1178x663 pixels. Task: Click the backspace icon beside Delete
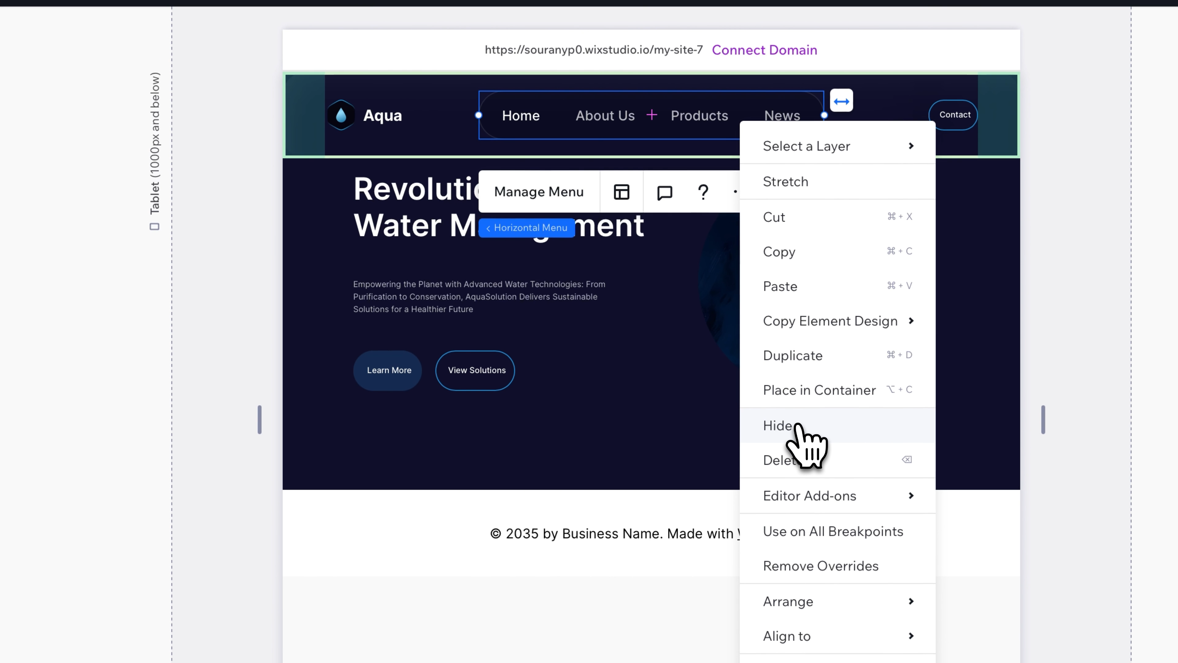tap(907, 459)
